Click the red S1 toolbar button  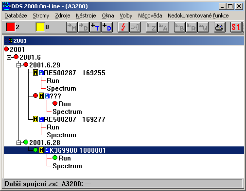pyautogui.click(x=236, y=27)
